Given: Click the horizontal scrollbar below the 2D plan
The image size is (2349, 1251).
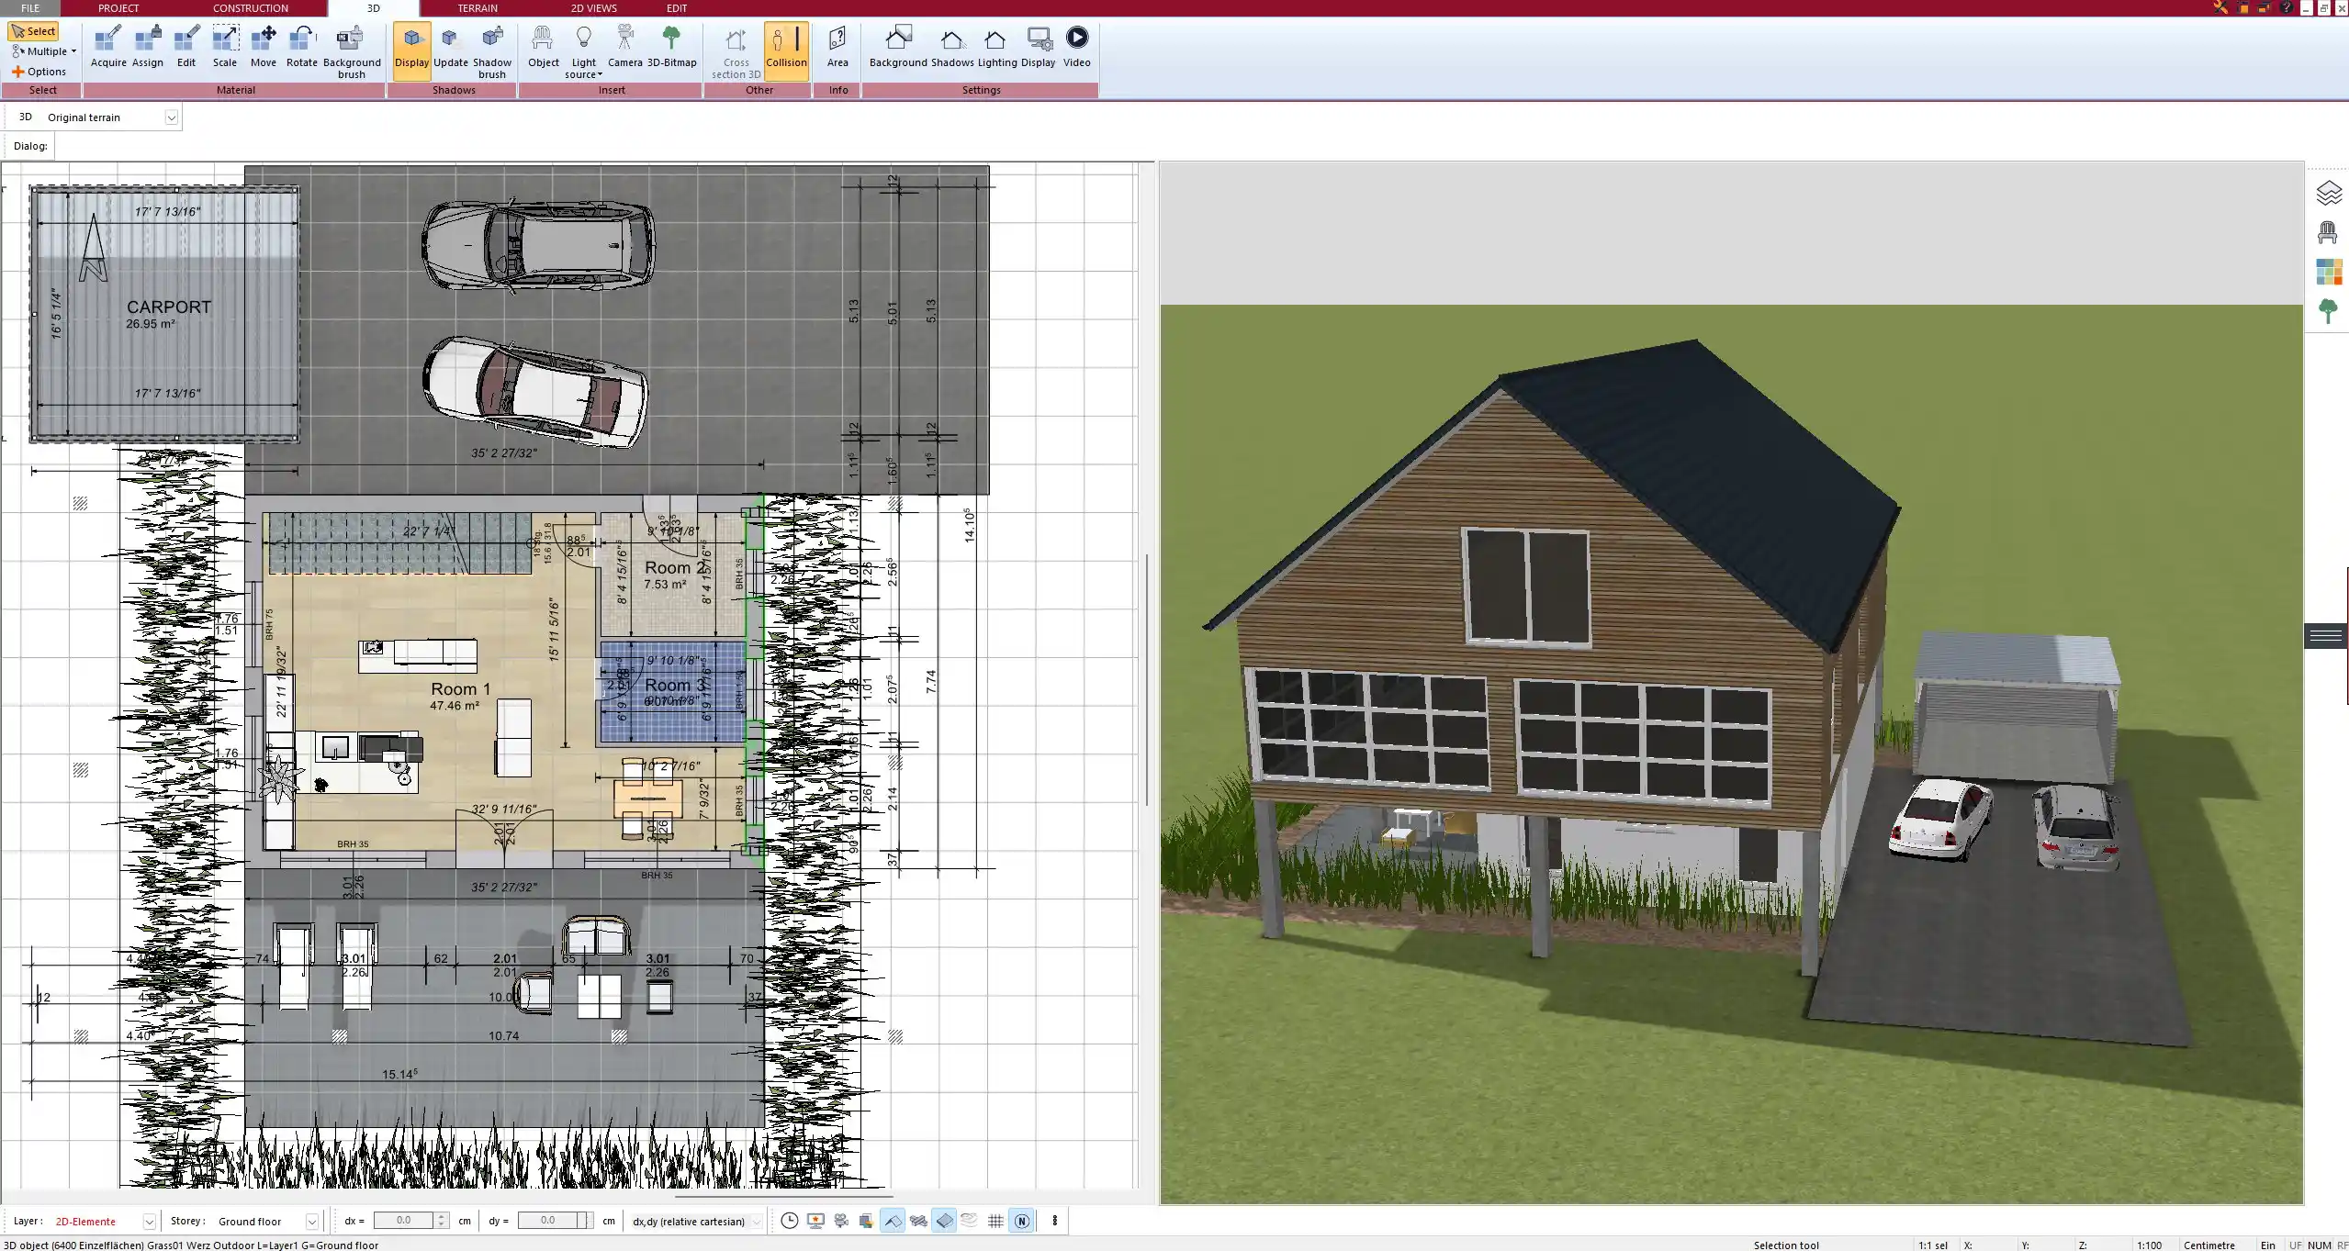Looking at the screenshot, I should pyautogui.click(x=784, y=1197).
